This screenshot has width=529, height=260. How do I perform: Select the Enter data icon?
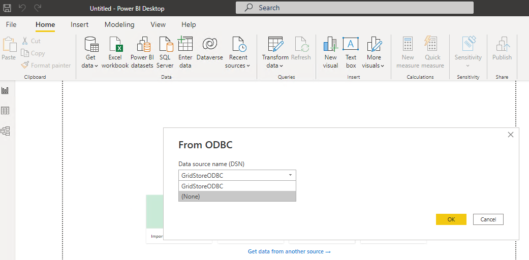pos(185,46)
